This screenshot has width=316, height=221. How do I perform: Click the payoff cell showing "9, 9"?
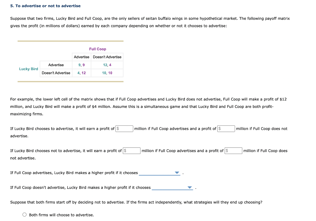tap(81, 65)
